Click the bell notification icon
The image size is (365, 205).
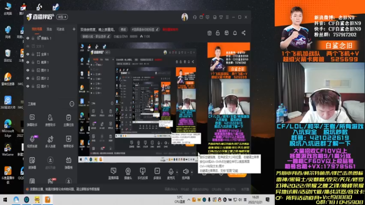pos(235,33)
